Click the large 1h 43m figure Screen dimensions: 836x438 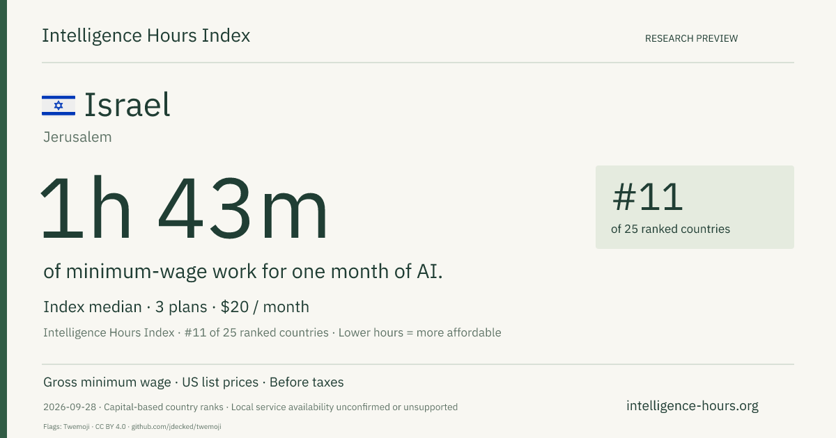[184, 209]
